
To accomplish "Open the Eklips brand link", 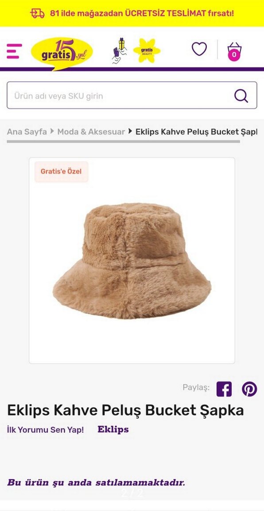I will pyautogui.click(x=113, y=429).
